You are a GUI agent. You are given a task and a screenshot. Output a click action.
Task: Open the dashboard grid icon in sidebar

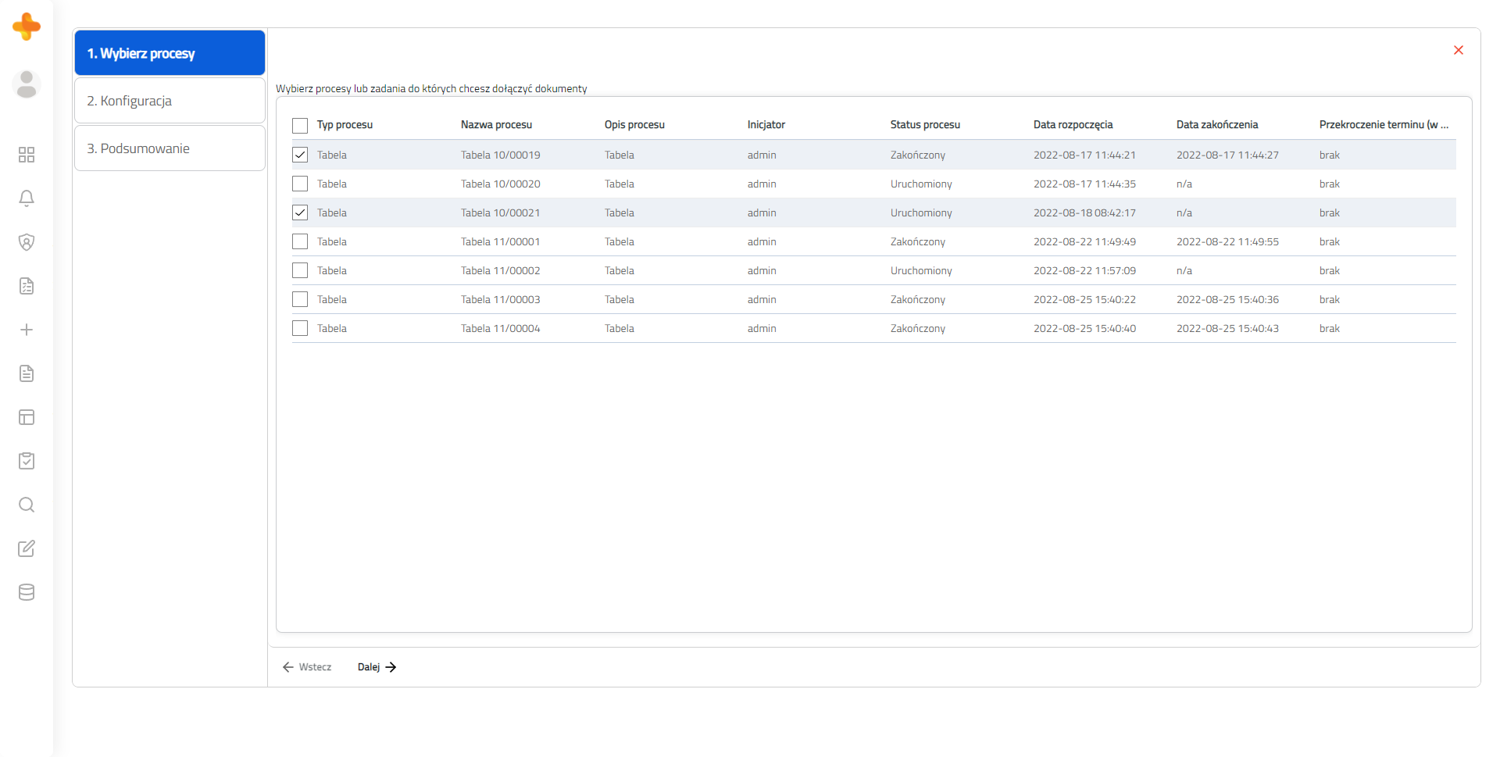pyautogui.click(x=27, y=155)
